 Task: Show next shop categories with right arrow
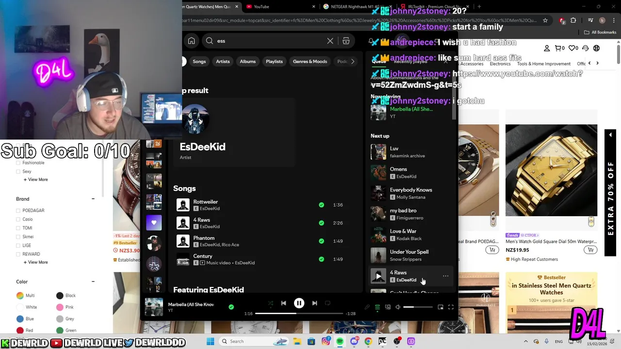597,63
